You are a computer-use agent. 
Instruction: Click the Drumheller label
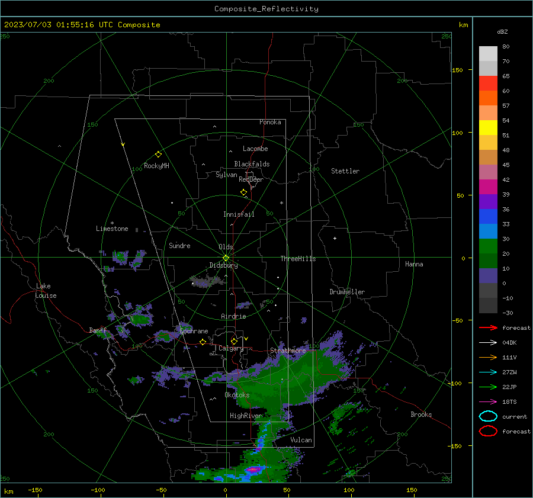[x=347, y=292]
